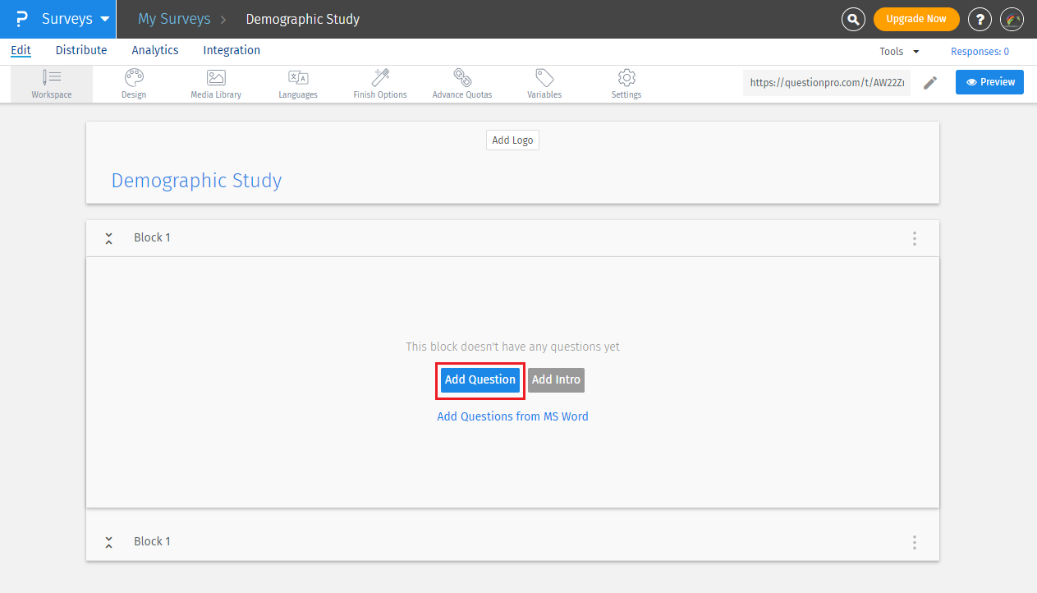Open the Media Library
The width and height of the screenshot is (1037, 593).
215,82
